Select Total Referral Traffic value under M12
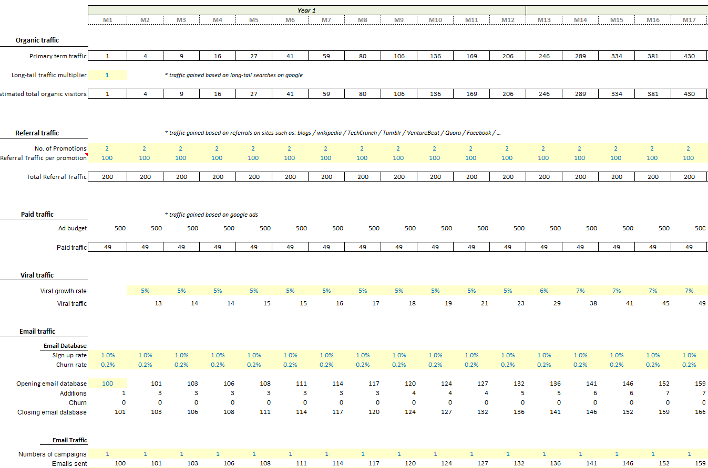The width and height of the screenshot is (708, 468). point(508,177)
